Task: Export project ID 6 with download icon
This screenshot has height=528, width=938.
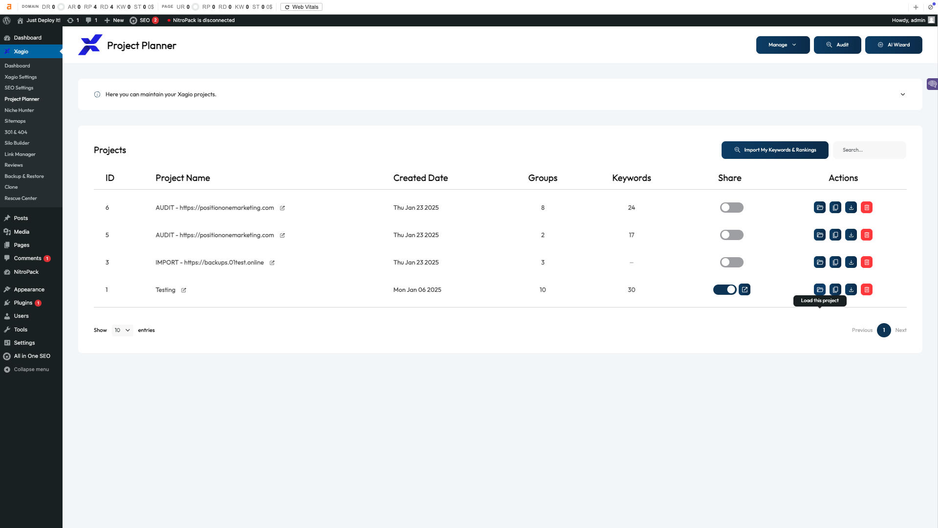Action: click(x=851, y=208)
